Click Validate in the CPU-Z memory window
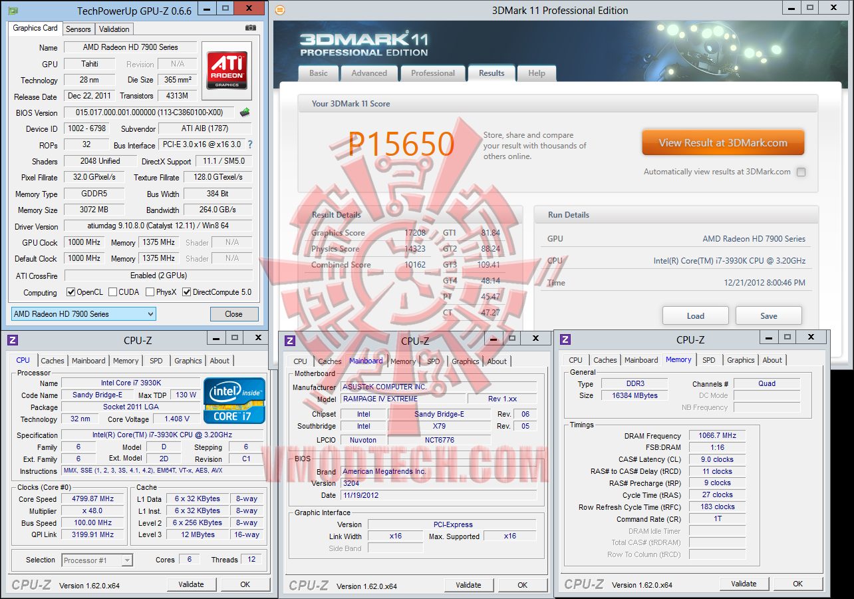This screenshot has height=599, width=854. tap(744, 584)
